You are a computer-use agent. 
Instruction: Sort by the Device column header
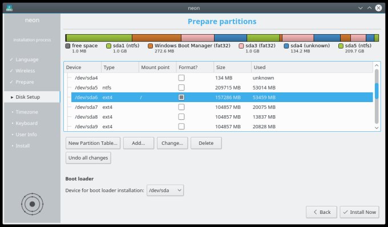coord(83,67)
